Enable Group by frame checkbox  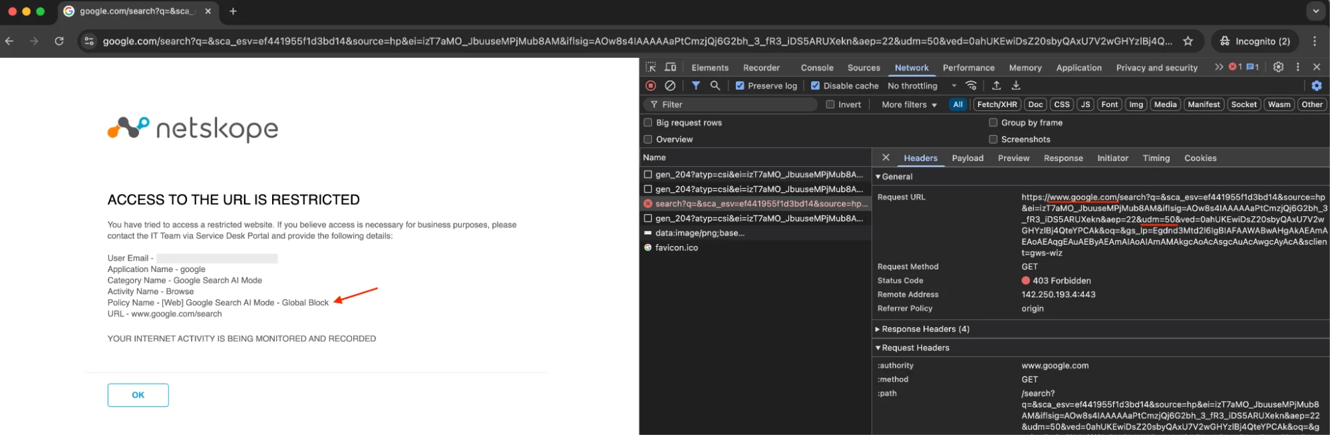[993, 122]
